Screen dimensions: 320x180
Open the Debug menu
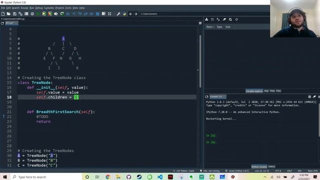tap(39, 8)
